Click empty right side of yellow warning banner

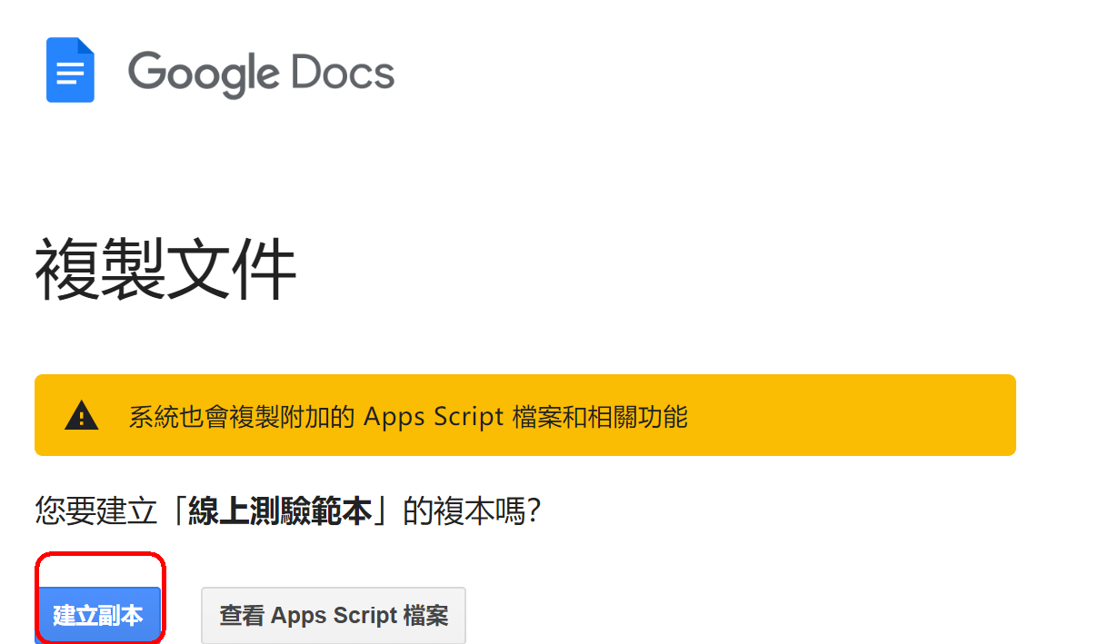[x=863, y=416]
